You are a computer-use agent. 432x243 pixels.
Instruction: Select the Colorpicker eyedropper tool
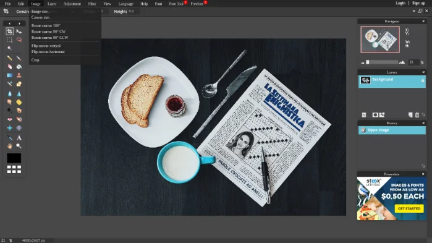(10, 138)
